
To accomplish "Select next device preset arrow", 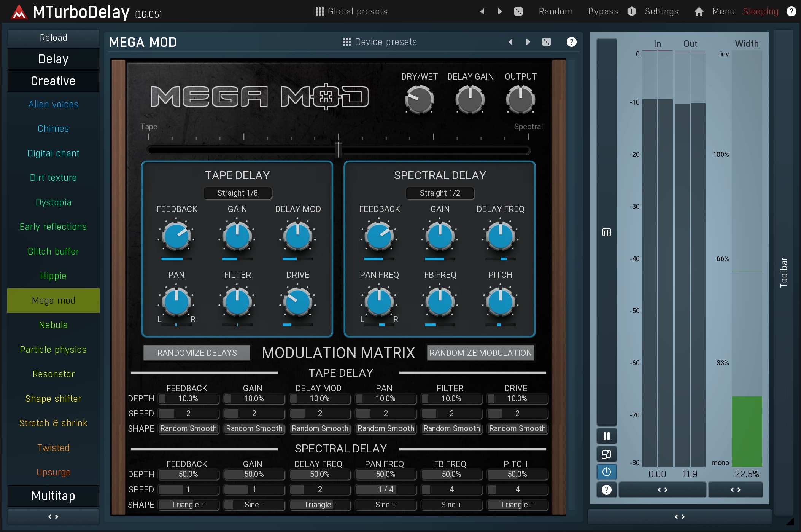I will click(x=528, y=42).
